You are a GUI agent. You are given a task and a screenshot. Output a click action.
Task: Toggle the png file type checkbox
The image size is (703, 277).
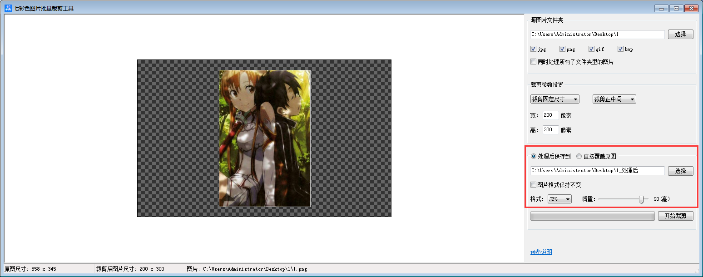point(562,49)
